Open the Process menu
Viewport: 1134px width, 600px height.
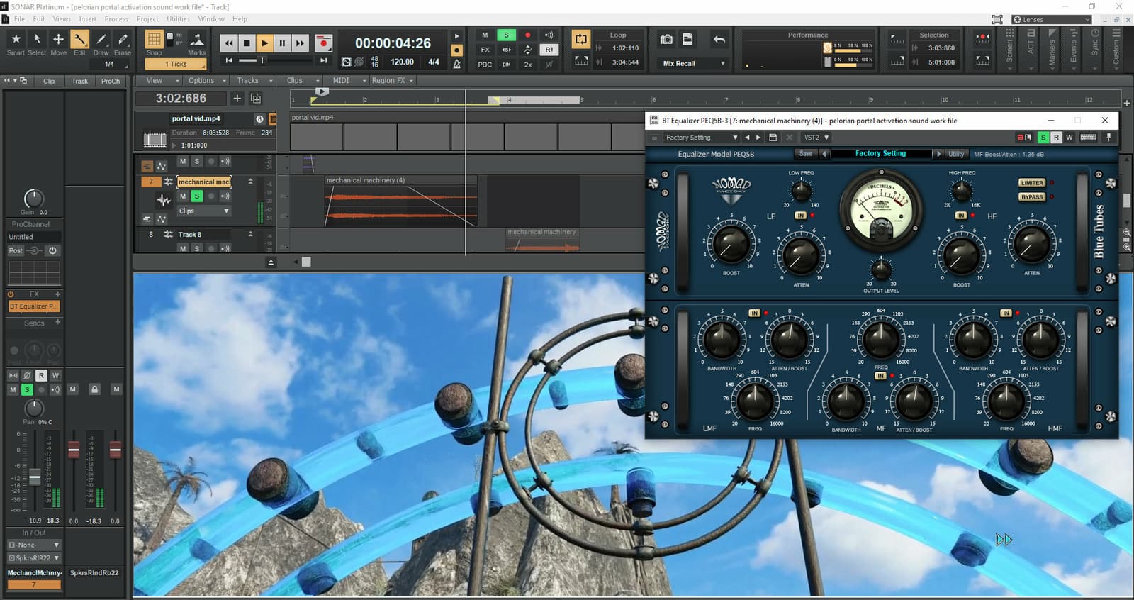tap(116, 19)
